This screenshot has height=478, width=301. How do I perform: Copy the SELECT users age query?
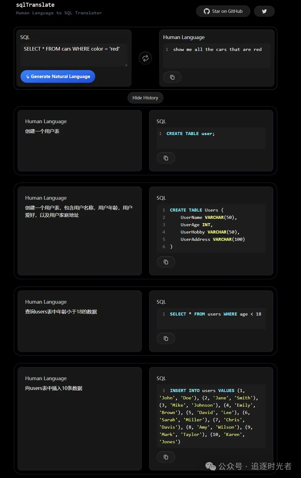166,339
